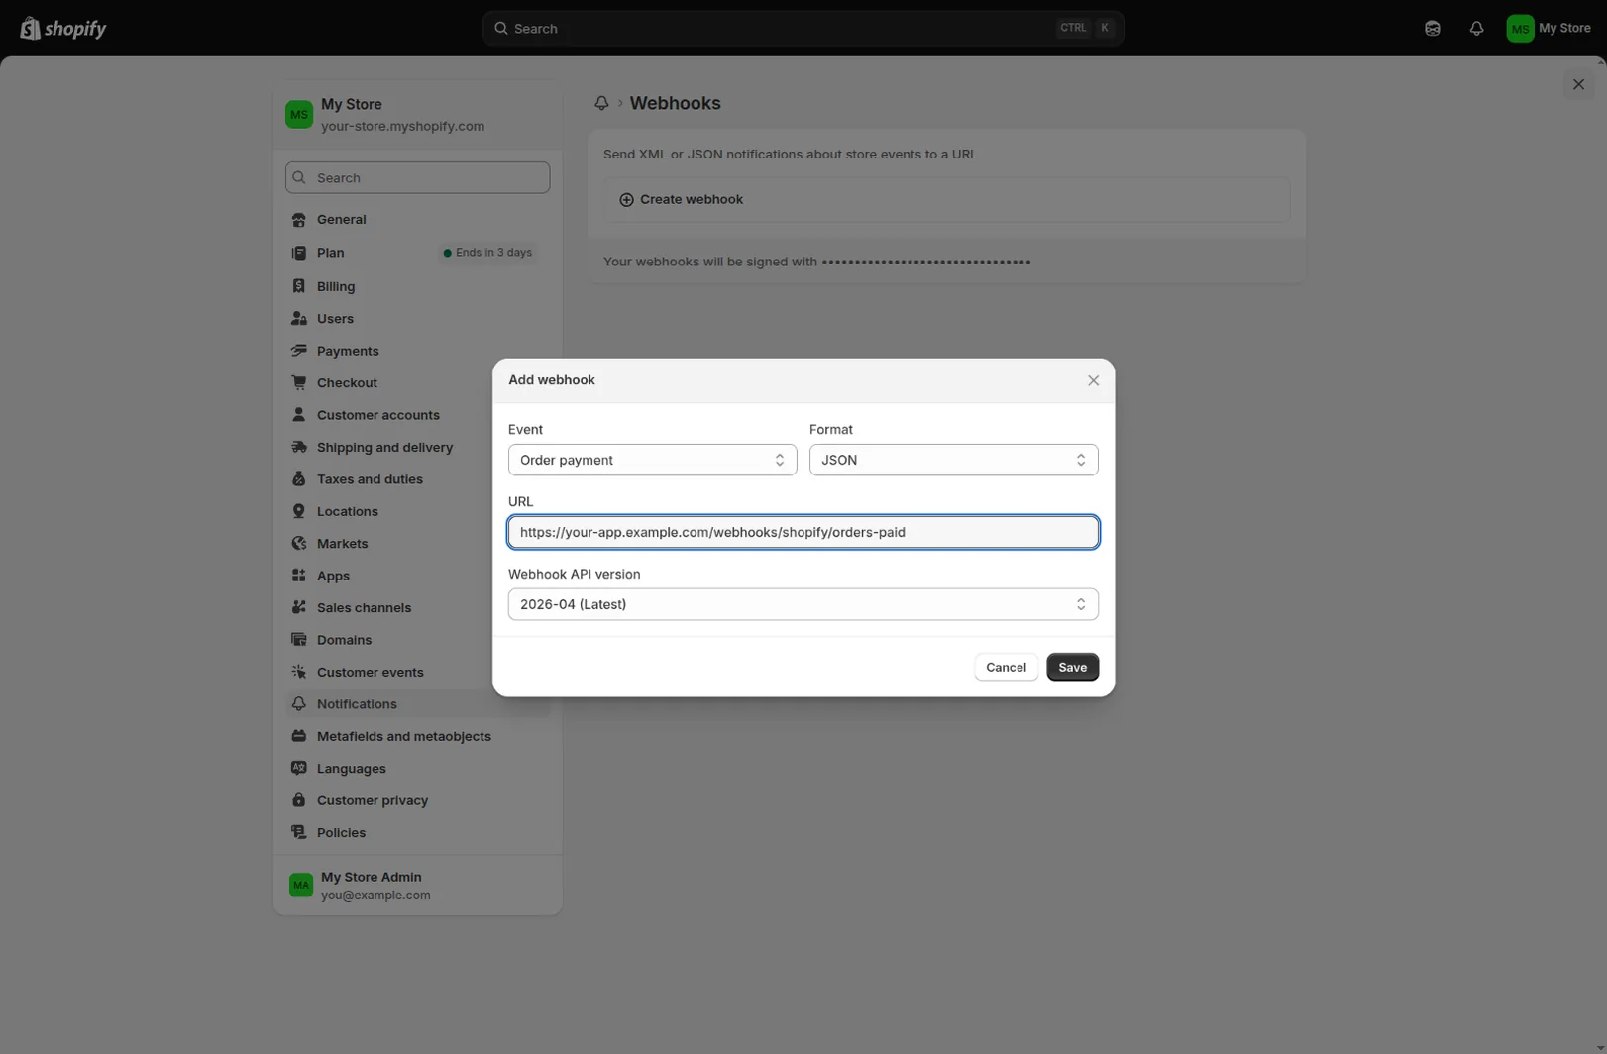Click the Taxes and duties icon
Image resolution: width=1607 pixels, height=1054 pixels.
(x=298, y=479)
